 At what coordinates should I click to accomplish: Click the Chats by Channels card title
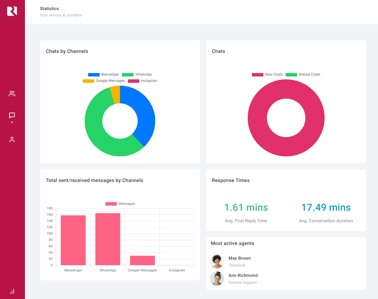point(67,51)
